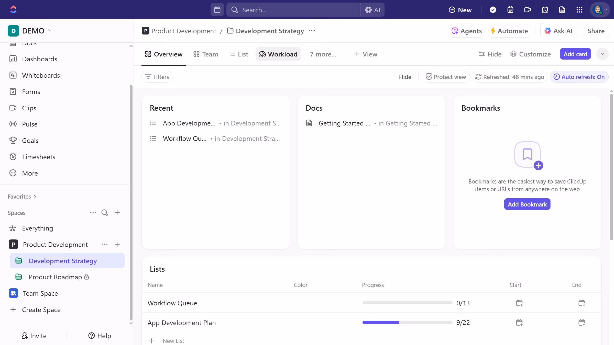Viewport: 614px width, 345px height.
Task: Open the user avatar menu
Action: [x=600, y=10]
